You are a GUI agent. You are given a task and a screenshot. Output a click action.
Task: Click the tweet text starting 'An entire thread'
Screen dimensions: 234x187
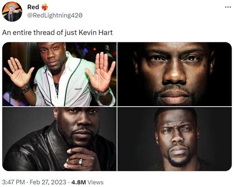(57, 33)
